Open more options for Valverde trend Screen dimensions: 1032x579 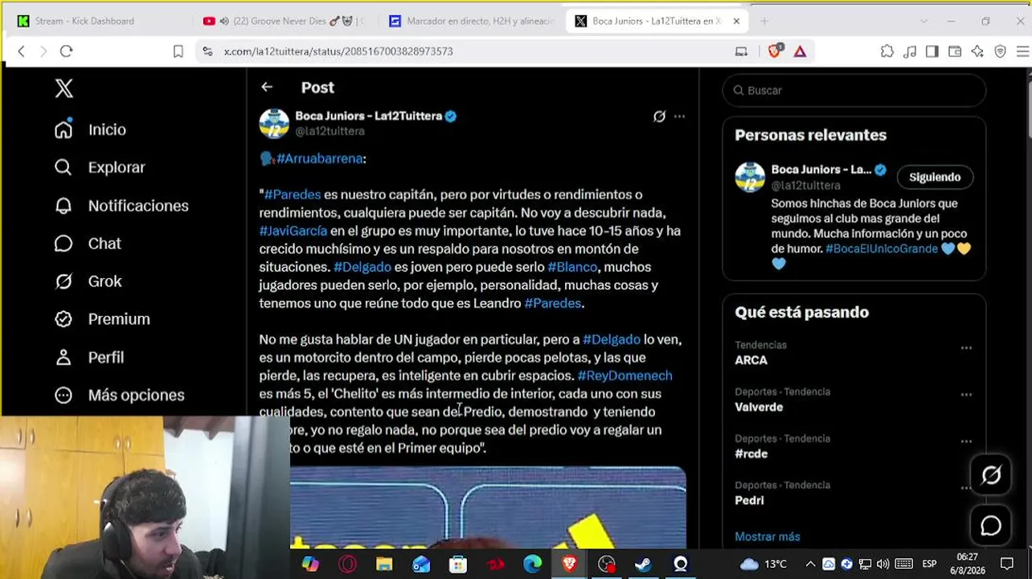point(966,395)
